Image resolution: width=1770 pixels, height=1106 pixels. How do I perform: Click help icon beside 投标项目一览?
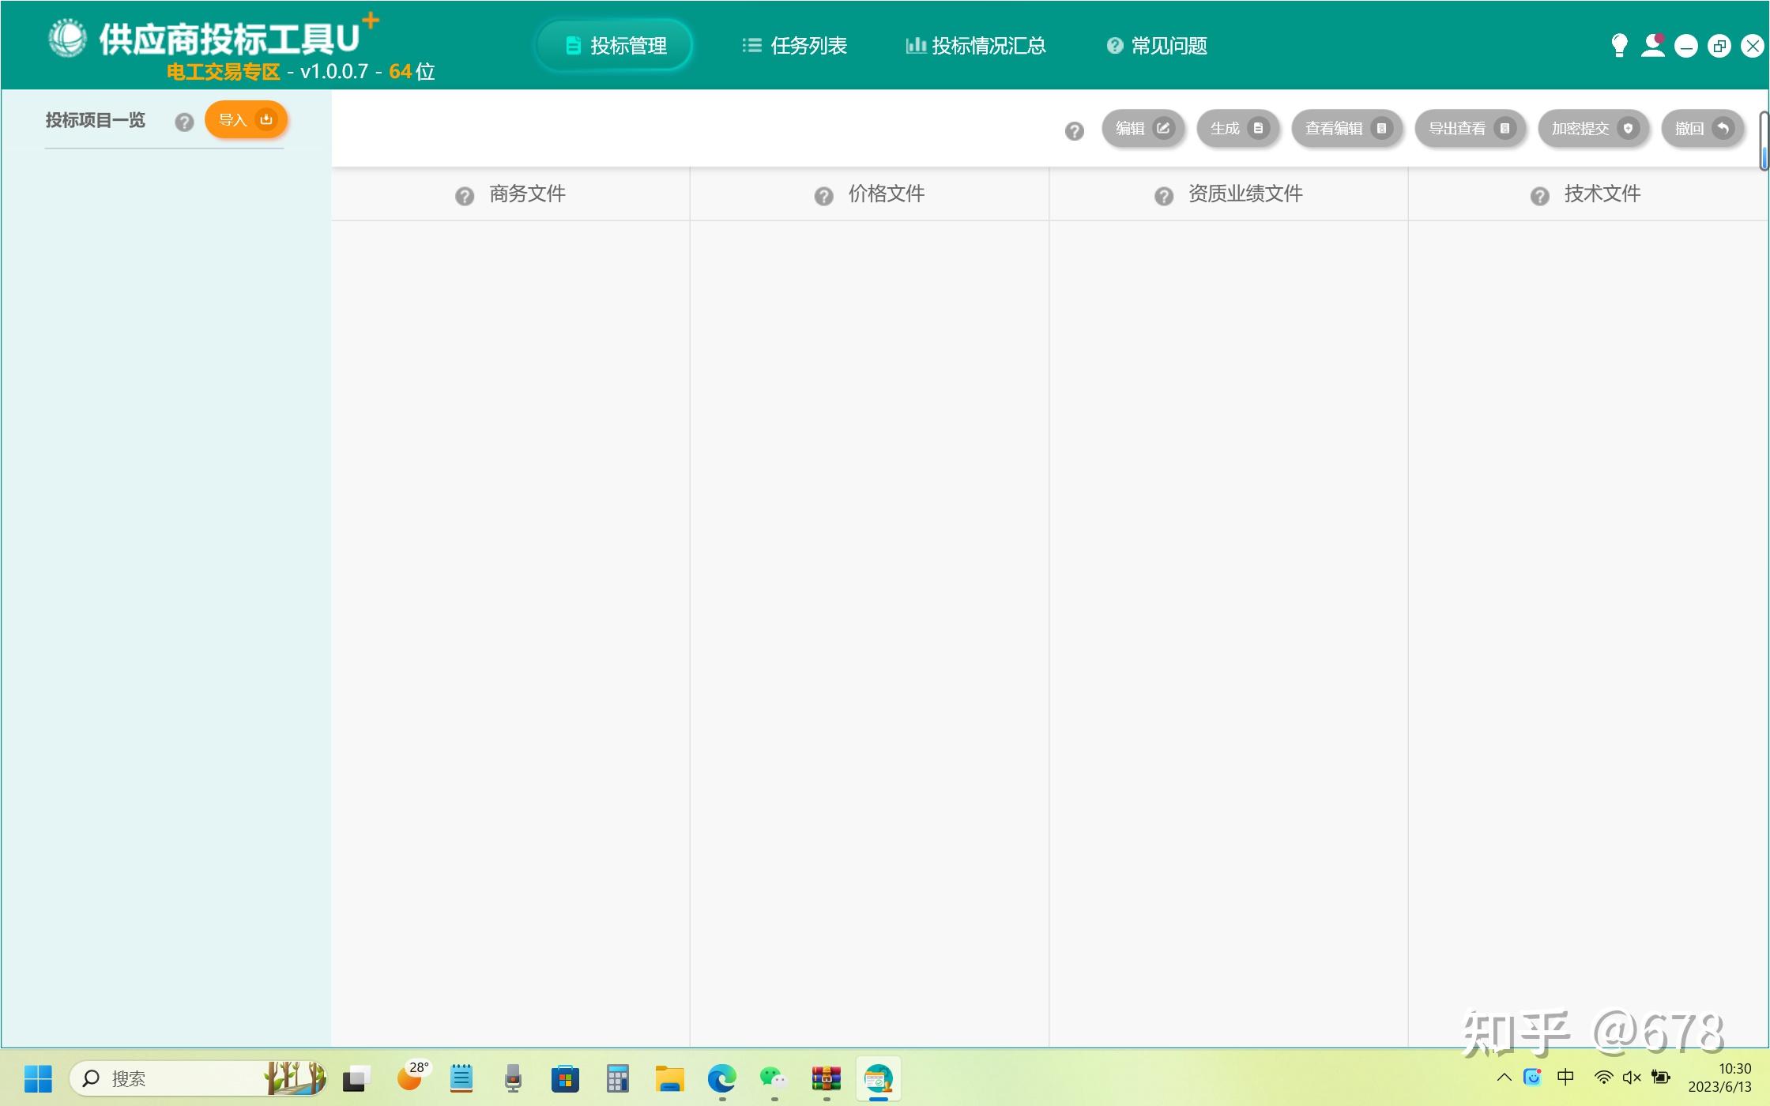click(x=184, y=122)
